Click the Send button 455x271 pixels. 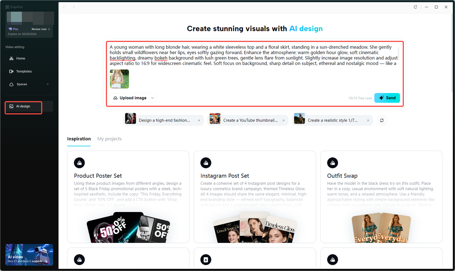387,98
